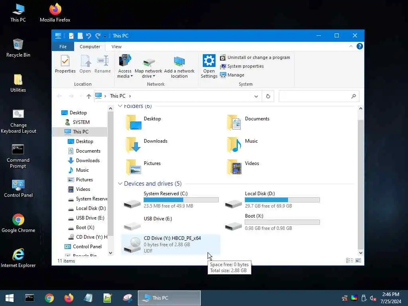Viewport: 408px width, 306px height.
Task: Click the New folder quick access icon
Action: coord(80,35)
